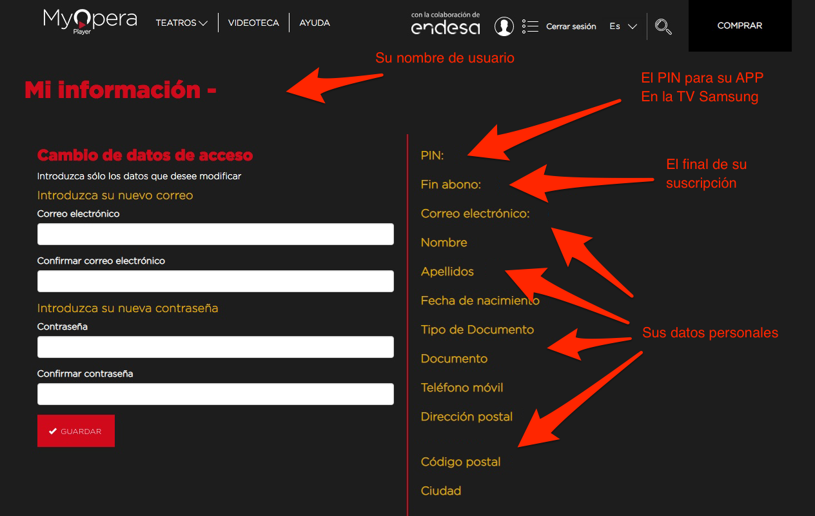Click the Confirmar contraseña field
This screenshot has height=516, width=815.
click(x=215, y=394)
